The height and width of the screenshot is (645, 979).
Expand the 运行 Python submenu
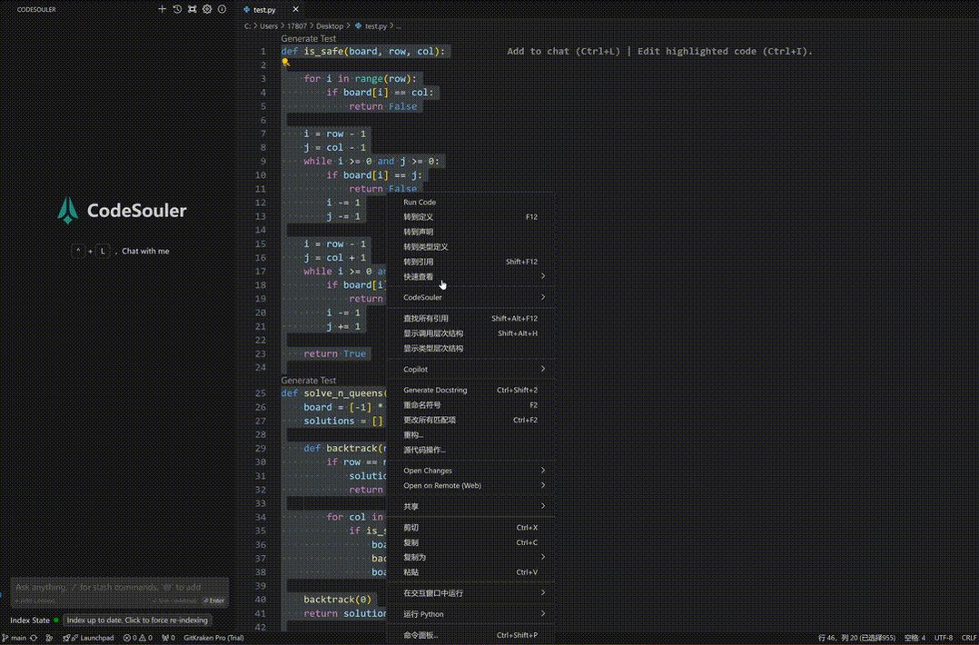point(471,614)
